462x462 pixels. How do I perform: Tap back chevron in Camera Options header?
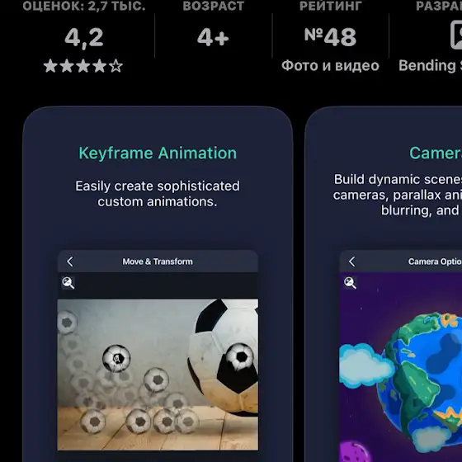pyautogui.click(x=351, y=262)
